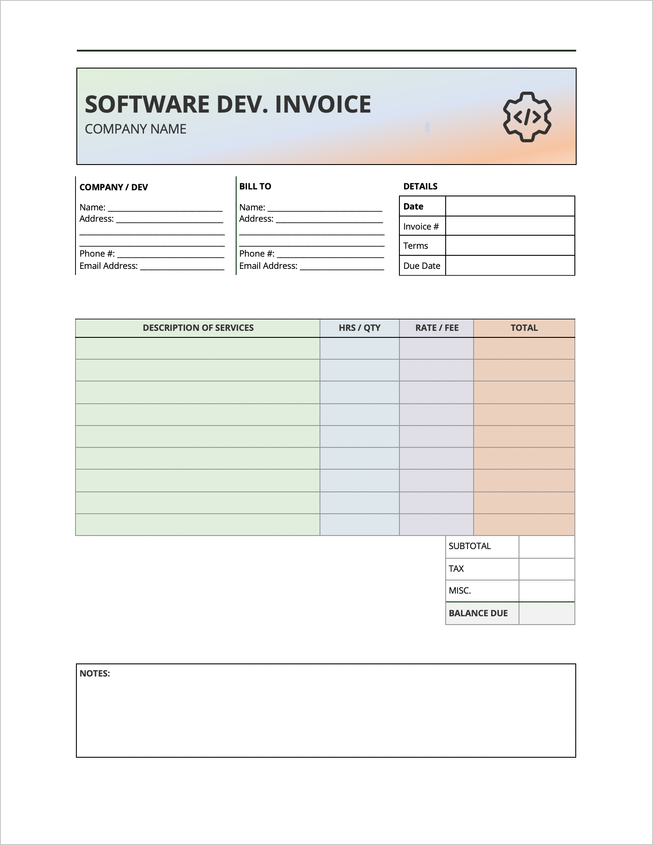Image resolution: width=653 pixels, height=845 pixels.
Task: Click the TAX amount cell
Action: 547,569
